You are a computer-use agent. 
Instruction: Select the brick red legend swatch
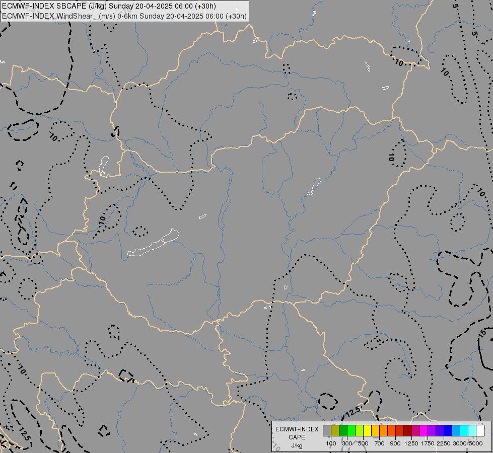coord(400,431)
